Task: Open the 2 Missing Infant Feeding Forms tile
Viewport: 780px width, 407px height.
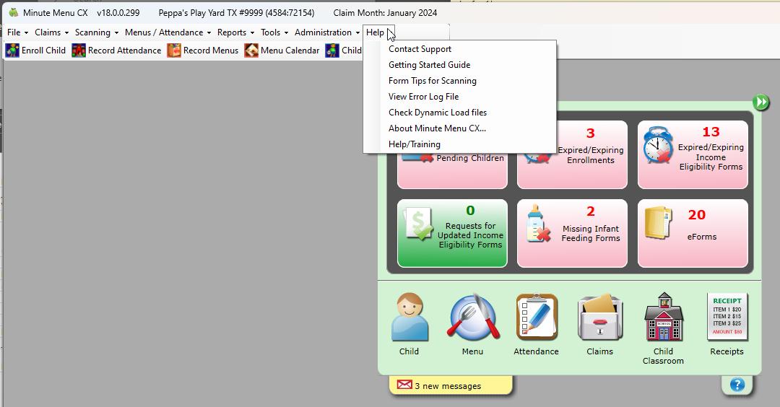Action: pos(572,234)
